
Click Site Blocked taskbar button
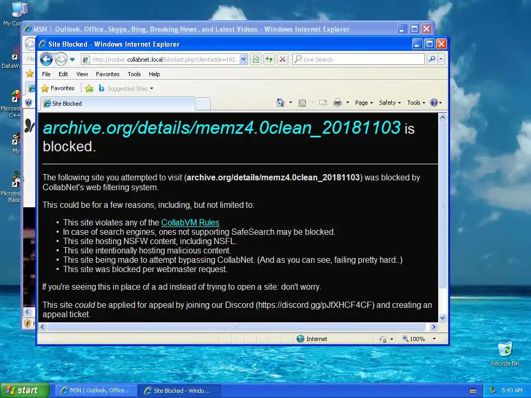[179, 391]
